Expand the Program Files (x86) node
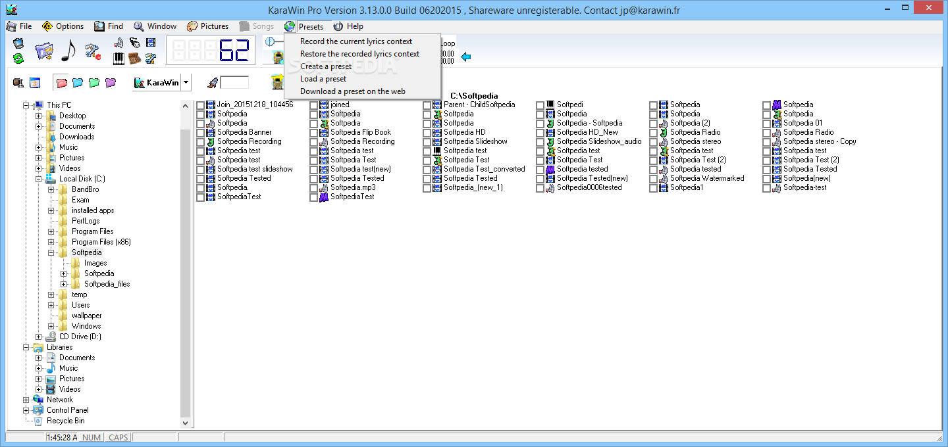 [x=51, y=242]
